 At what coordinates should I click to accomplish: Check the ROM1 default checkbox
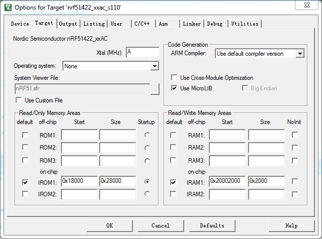(x=25, y=135)
